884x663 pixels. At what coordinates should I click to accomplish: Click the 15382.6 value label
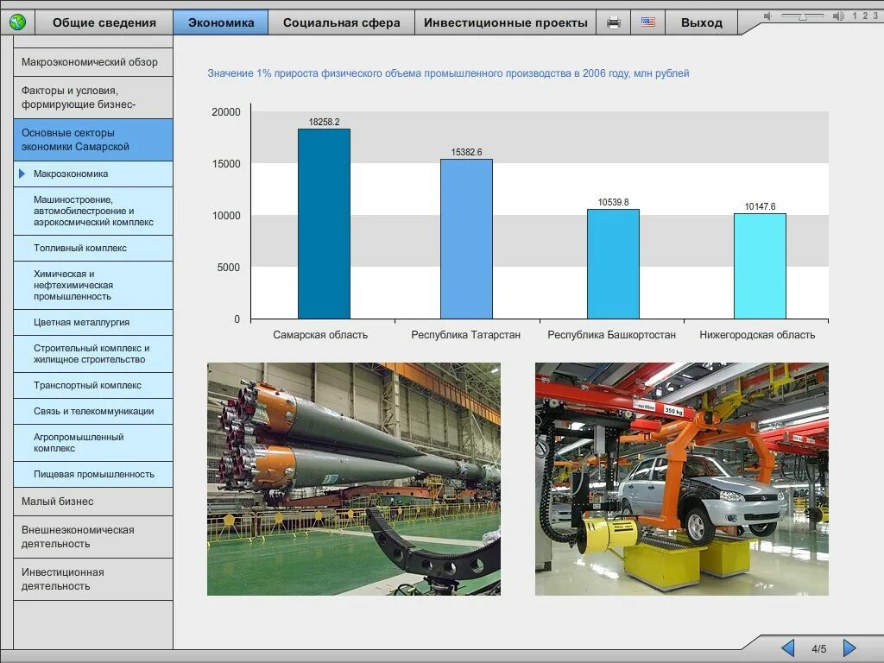(x=467, y=152)
